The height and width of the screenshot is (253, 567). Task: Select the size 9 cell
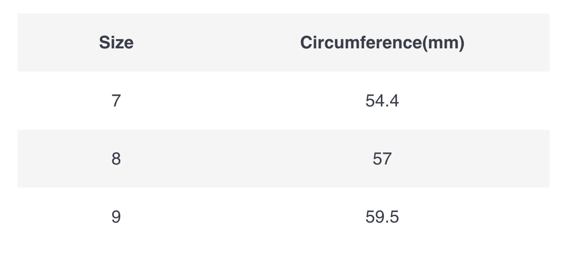point(116,217)
